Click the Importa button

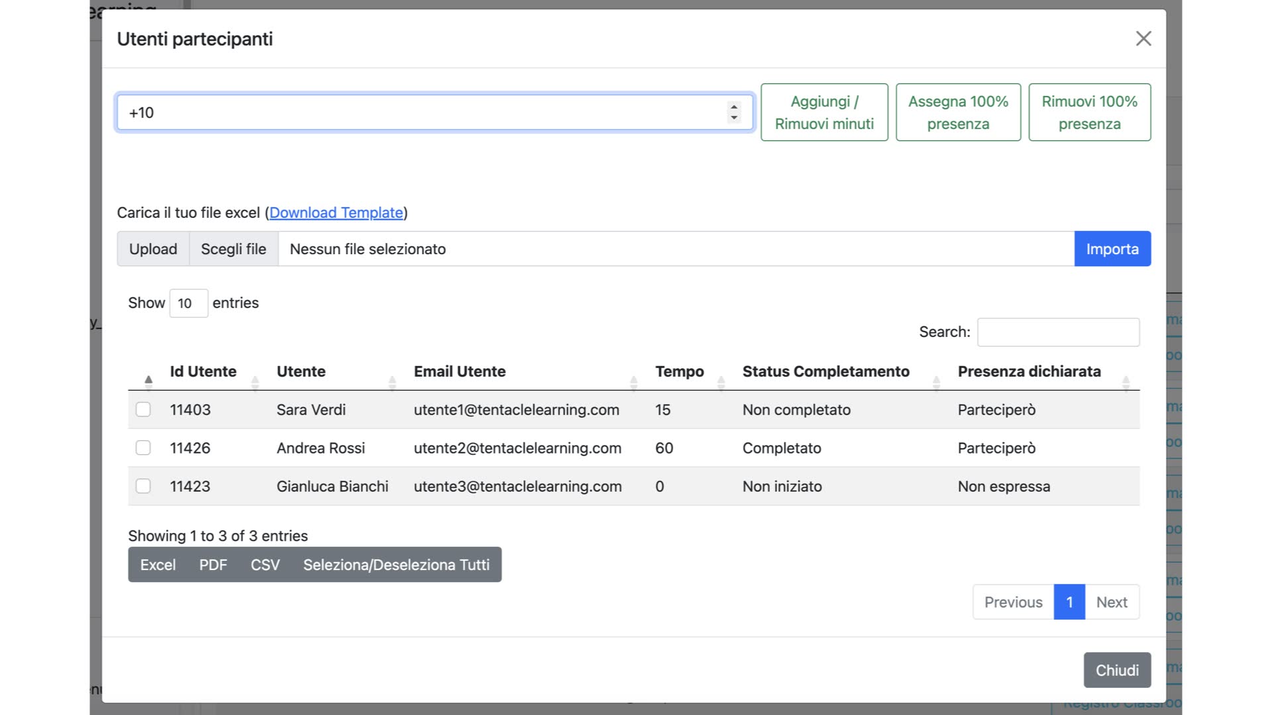1112,249
